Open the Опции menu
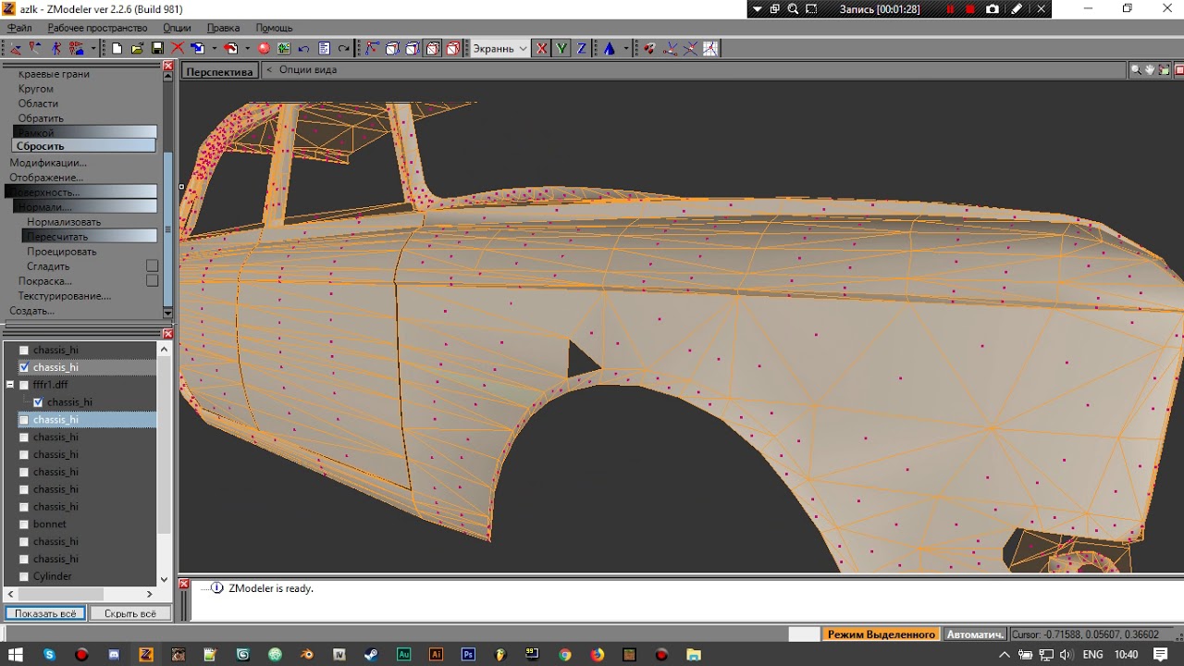This screenshot has height=666, width=1184. (x=177, y=28)
